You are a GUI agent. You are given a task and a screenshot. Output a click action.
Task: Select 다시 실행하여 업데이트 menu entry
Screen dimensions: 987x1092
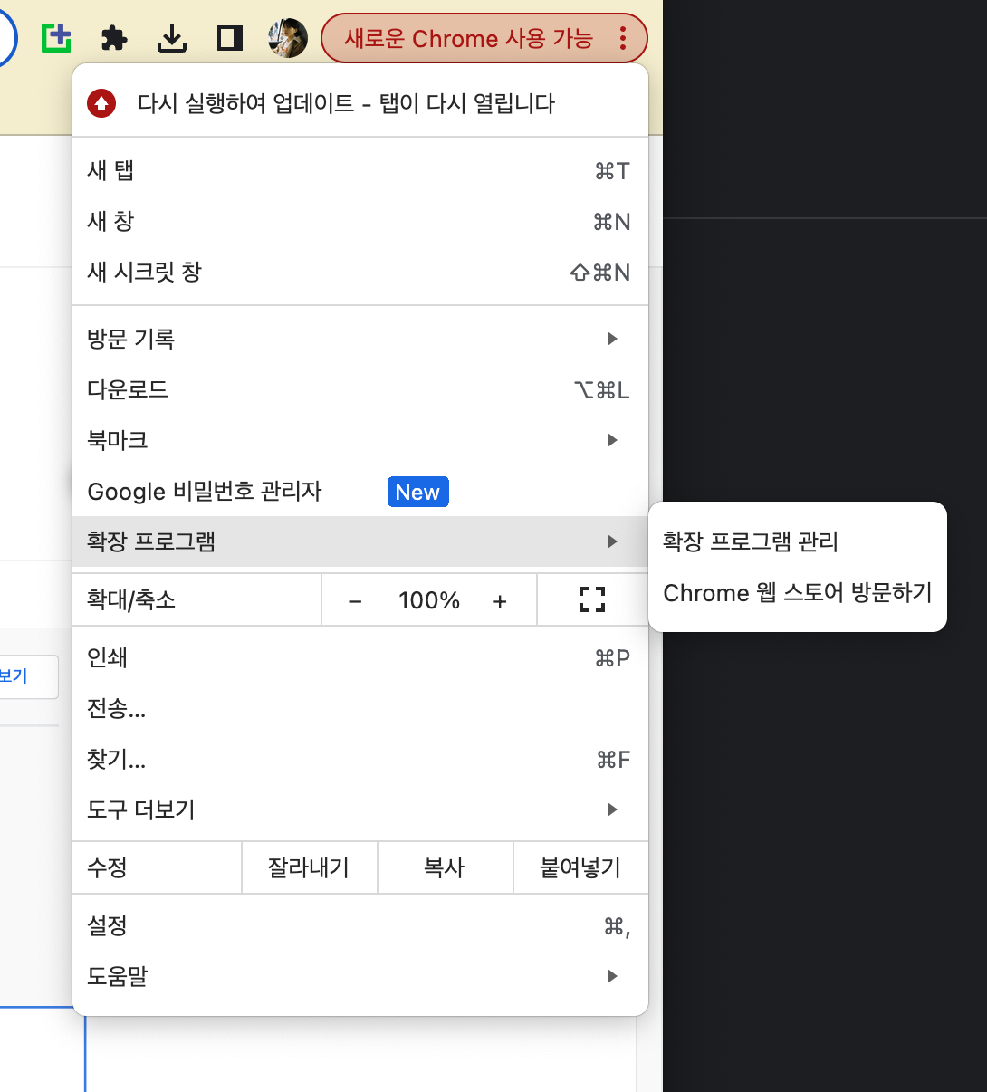coord(360,103)
